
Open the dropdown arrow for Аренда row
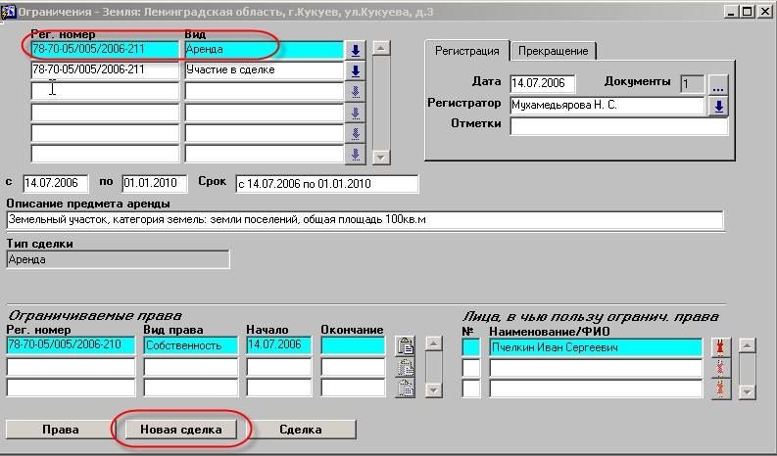(356, 50)
